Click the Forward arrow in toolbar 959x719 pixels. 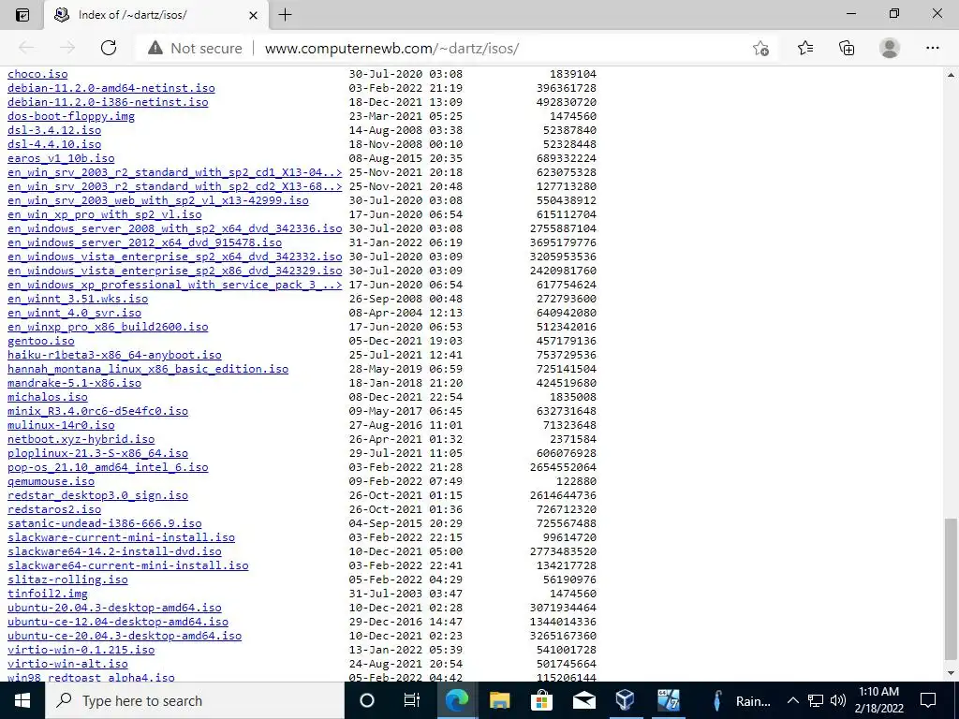point(67,48)
